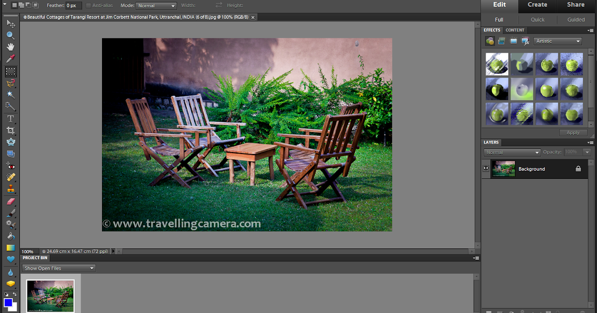This screenshot has width=597, height=313.
Task: Select the Zoom tool
Action: pos(10,35)
